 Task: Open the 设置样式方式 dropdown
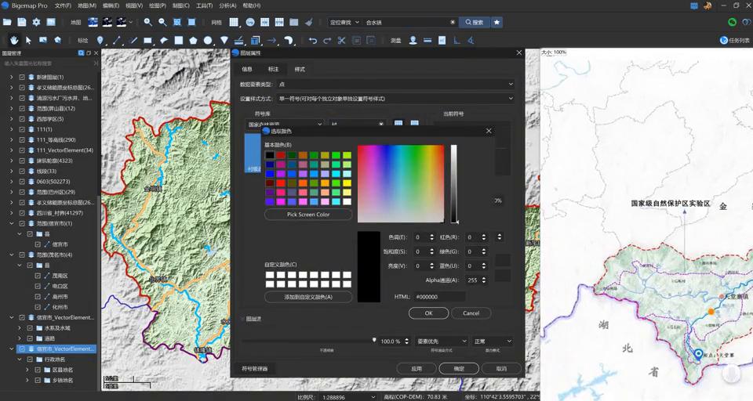(395, 99)
